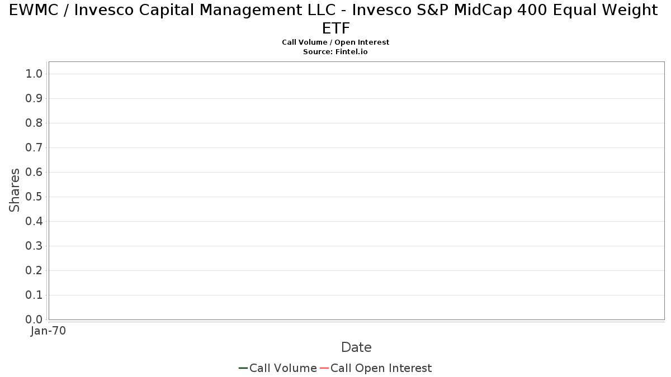Click the 0.9 y-axis tick label
The image size is (671, 377).
34,98
